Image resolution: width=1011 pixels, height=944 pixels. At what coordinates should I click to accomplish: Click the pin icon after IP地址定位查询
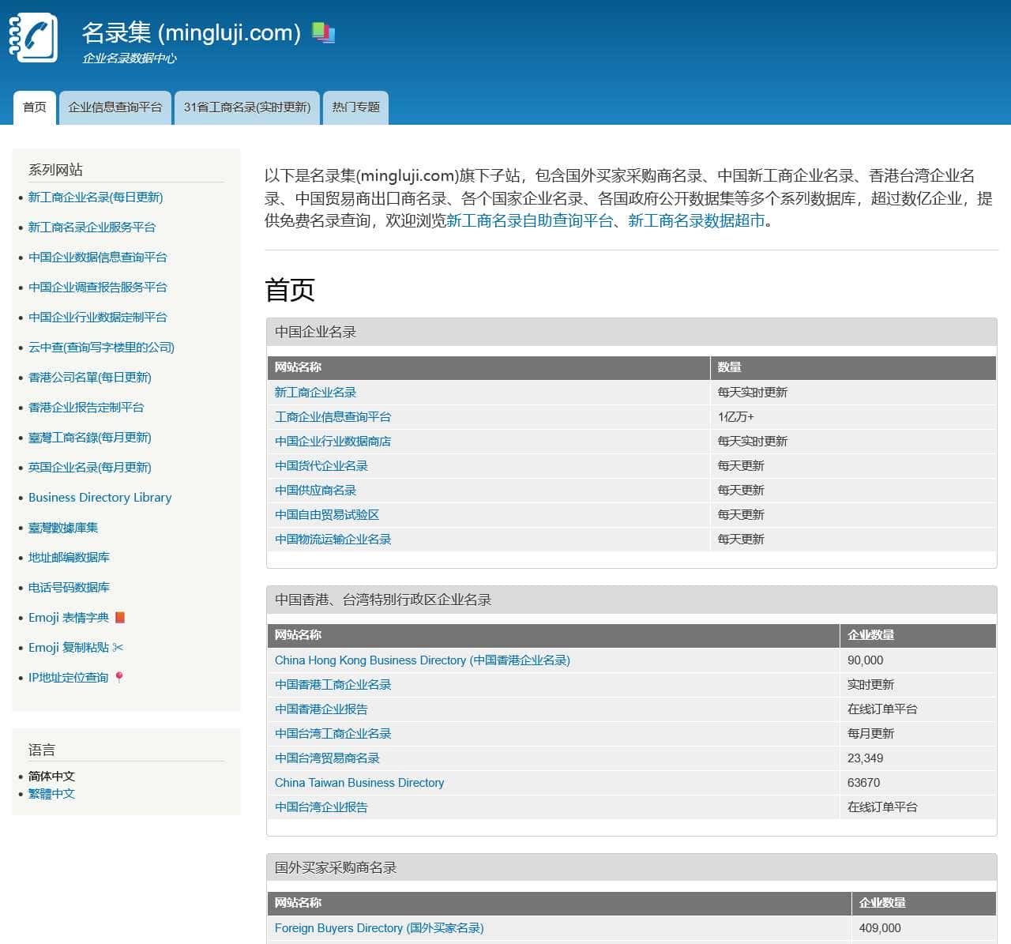point(119,678)
